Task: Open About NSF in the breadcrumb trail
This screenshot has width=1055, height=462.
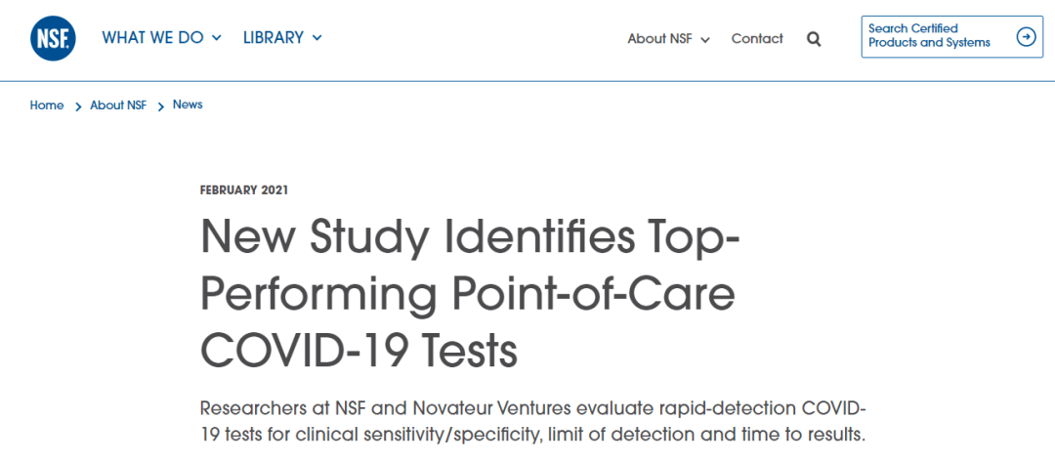Action: pos(118,105)
